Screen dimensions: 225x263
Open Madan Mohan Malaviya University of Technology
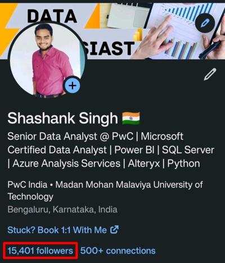pyautogui.click(x=105, y=190)
